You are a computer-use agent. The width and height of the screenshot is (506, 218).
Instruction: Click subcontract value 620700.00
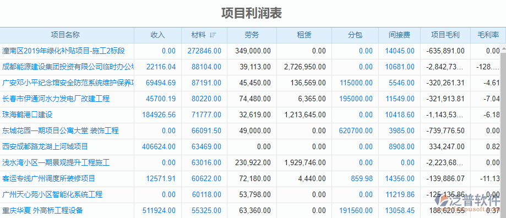click(x=356, y=130)
